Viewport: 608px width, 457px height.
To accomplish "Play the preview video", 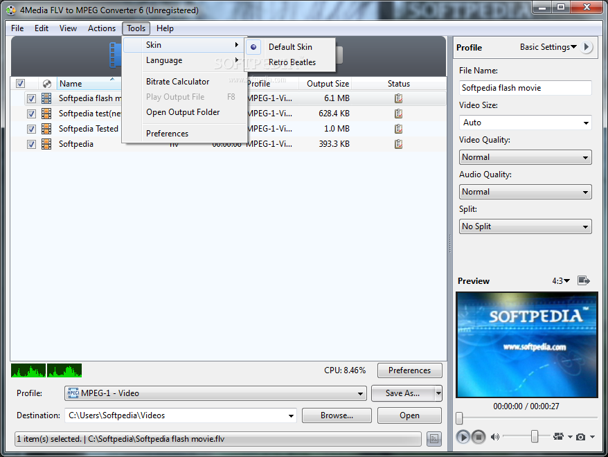I will (463, 437).
